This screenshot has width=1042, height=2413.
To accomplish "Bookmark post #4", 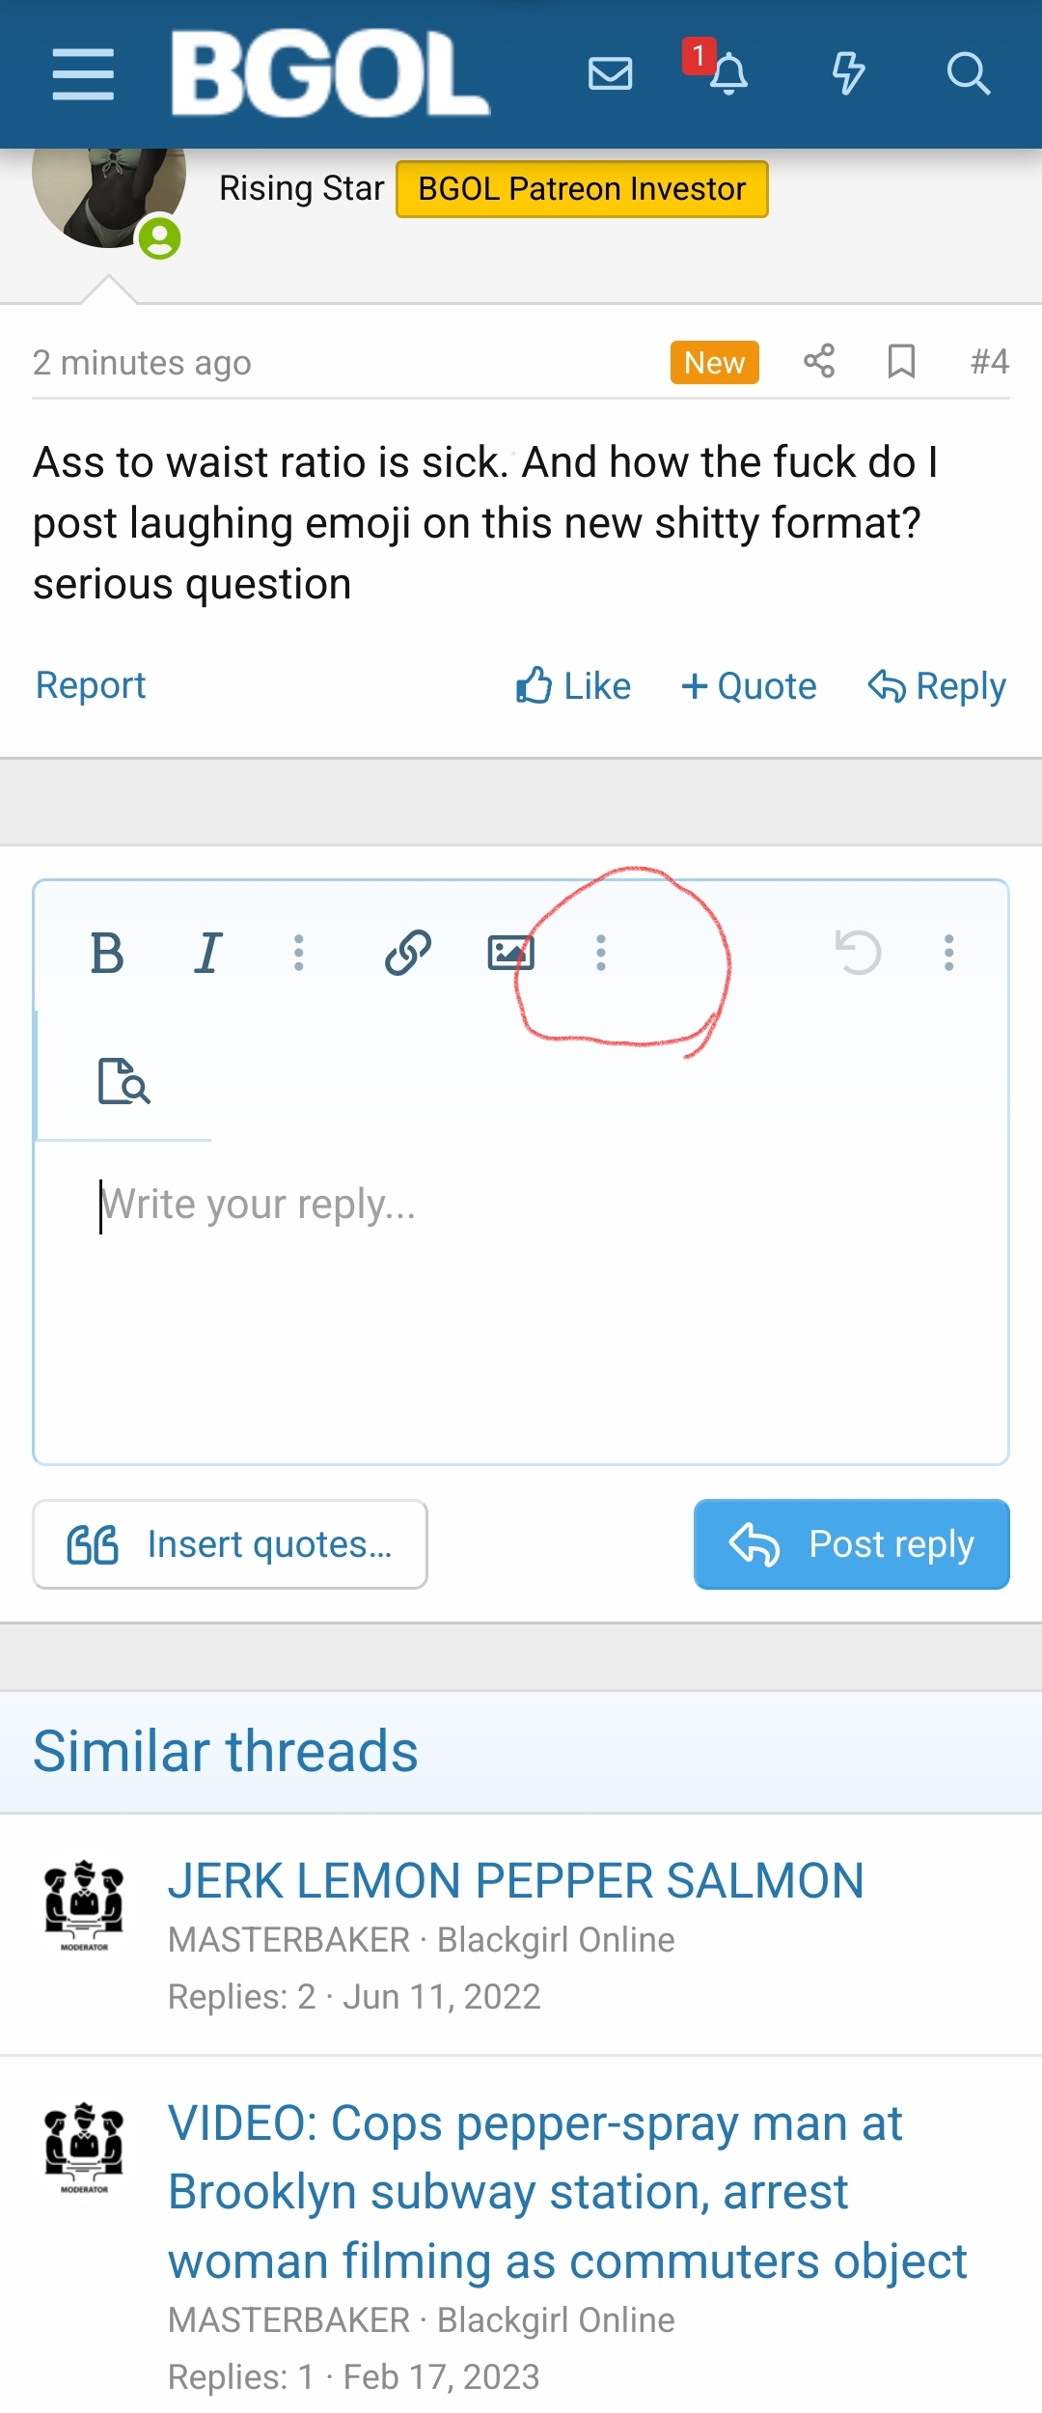I will [901, 361].
